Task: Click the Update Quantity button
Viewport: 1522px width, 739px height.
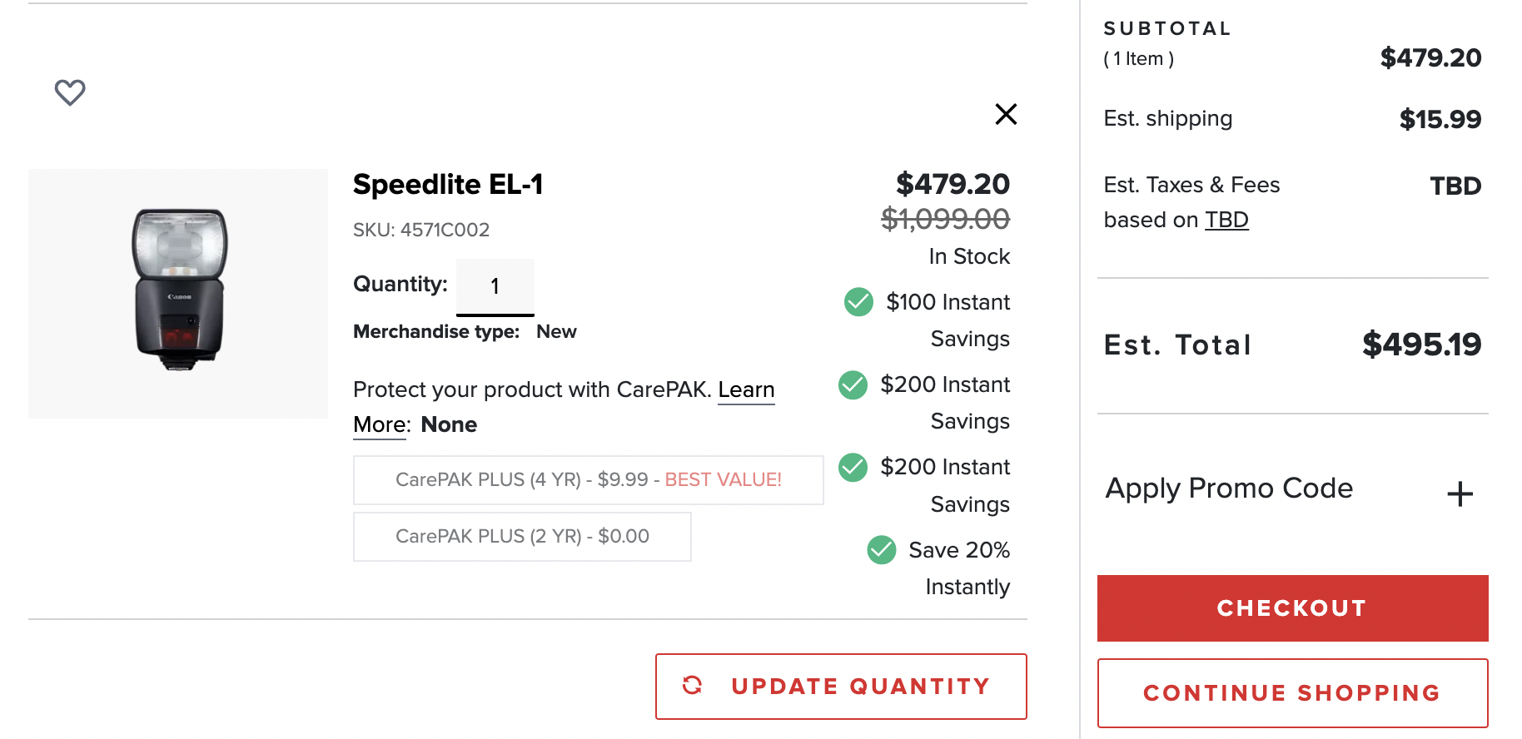Action: point(841,687)
